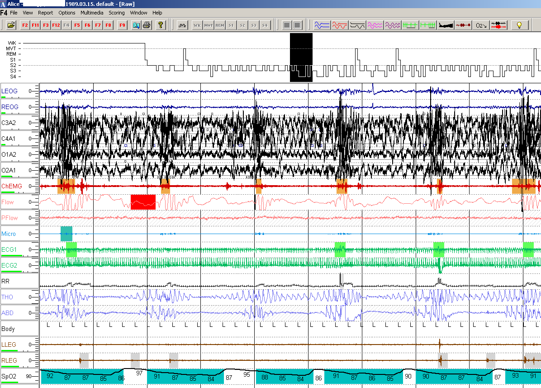This screenshot has height=388, width=541.
Task: Open the Window menu
Action: [138, 13]
